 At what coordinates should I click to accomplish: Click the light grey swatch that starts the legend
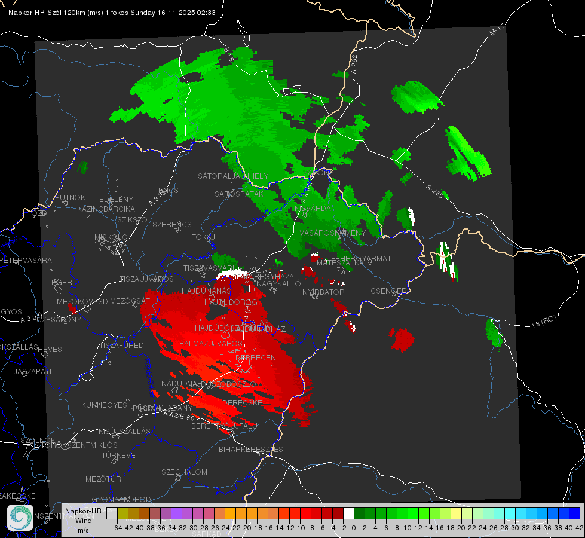112,513
